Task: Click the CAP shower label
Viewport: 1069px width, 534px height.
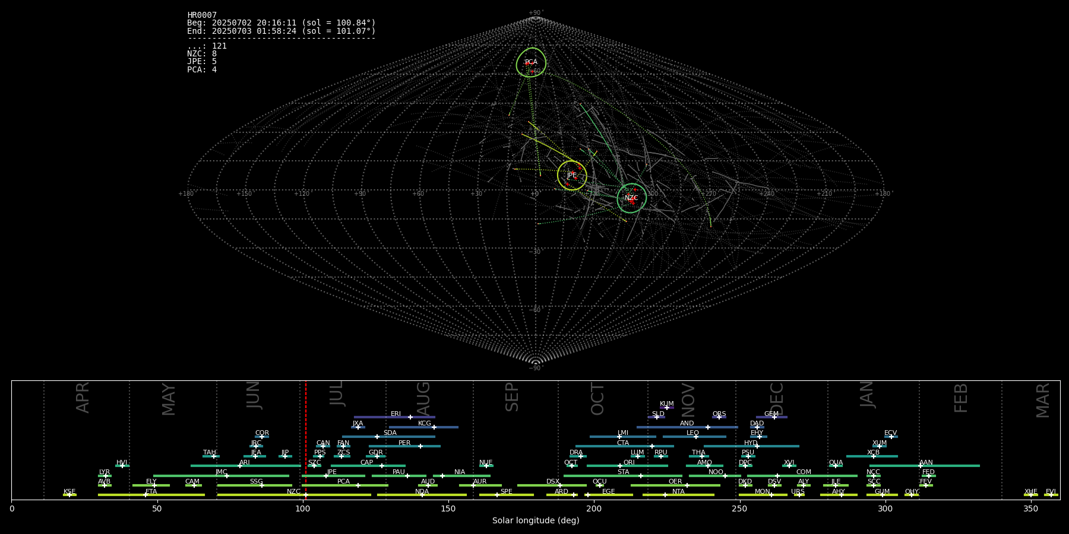Action: pyautogui.click(x=366, y=463)
